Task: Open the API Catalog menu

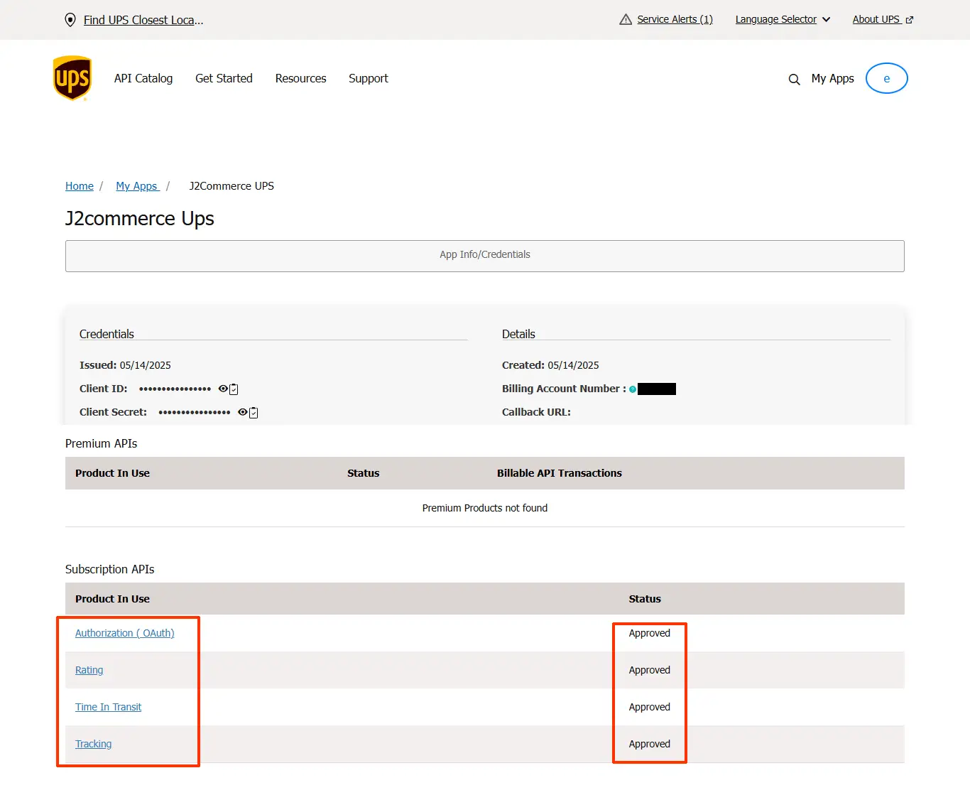Action: coord(143,78)
